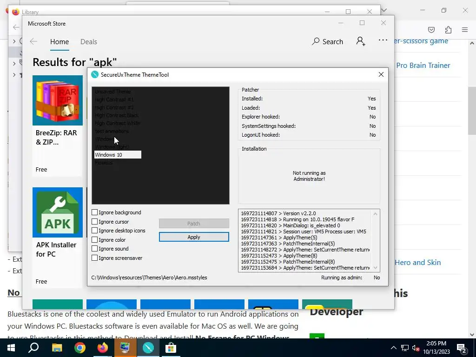Expand the second Library tree node
476x357 pixels.
coord(14,63)
